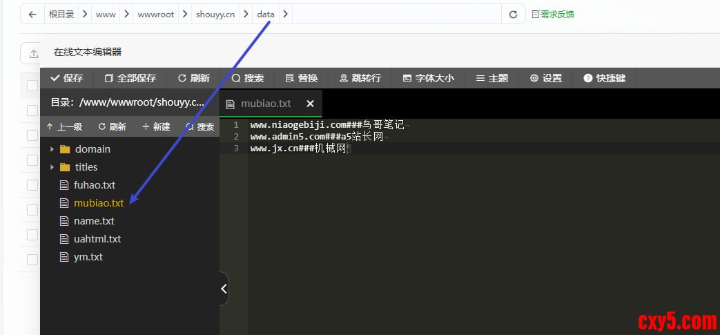Click 上一级 to go up a directory
This screenshot has width=720, height=335.
[x=64, y=127]
